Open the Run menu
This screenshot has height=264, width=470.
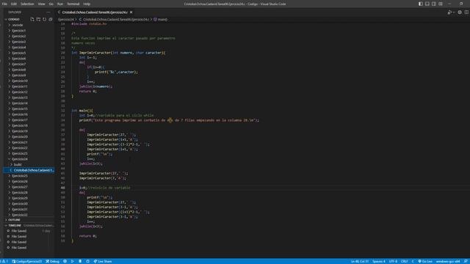60,4
